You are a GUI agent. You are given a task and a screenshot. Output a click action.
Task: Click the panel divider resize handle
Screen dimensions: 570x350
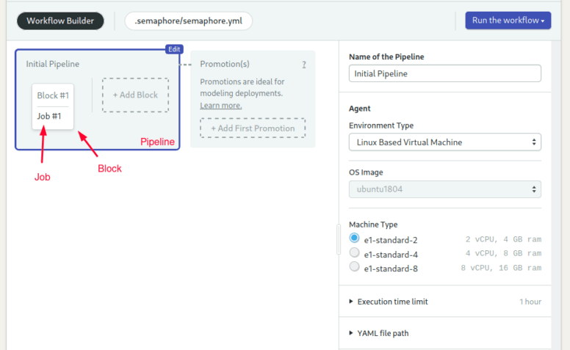click(339, 239)
